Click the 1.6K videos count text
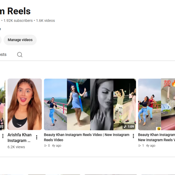Image resolution: width=175 pixels, height=175 pixels. [x=45, y=20]
